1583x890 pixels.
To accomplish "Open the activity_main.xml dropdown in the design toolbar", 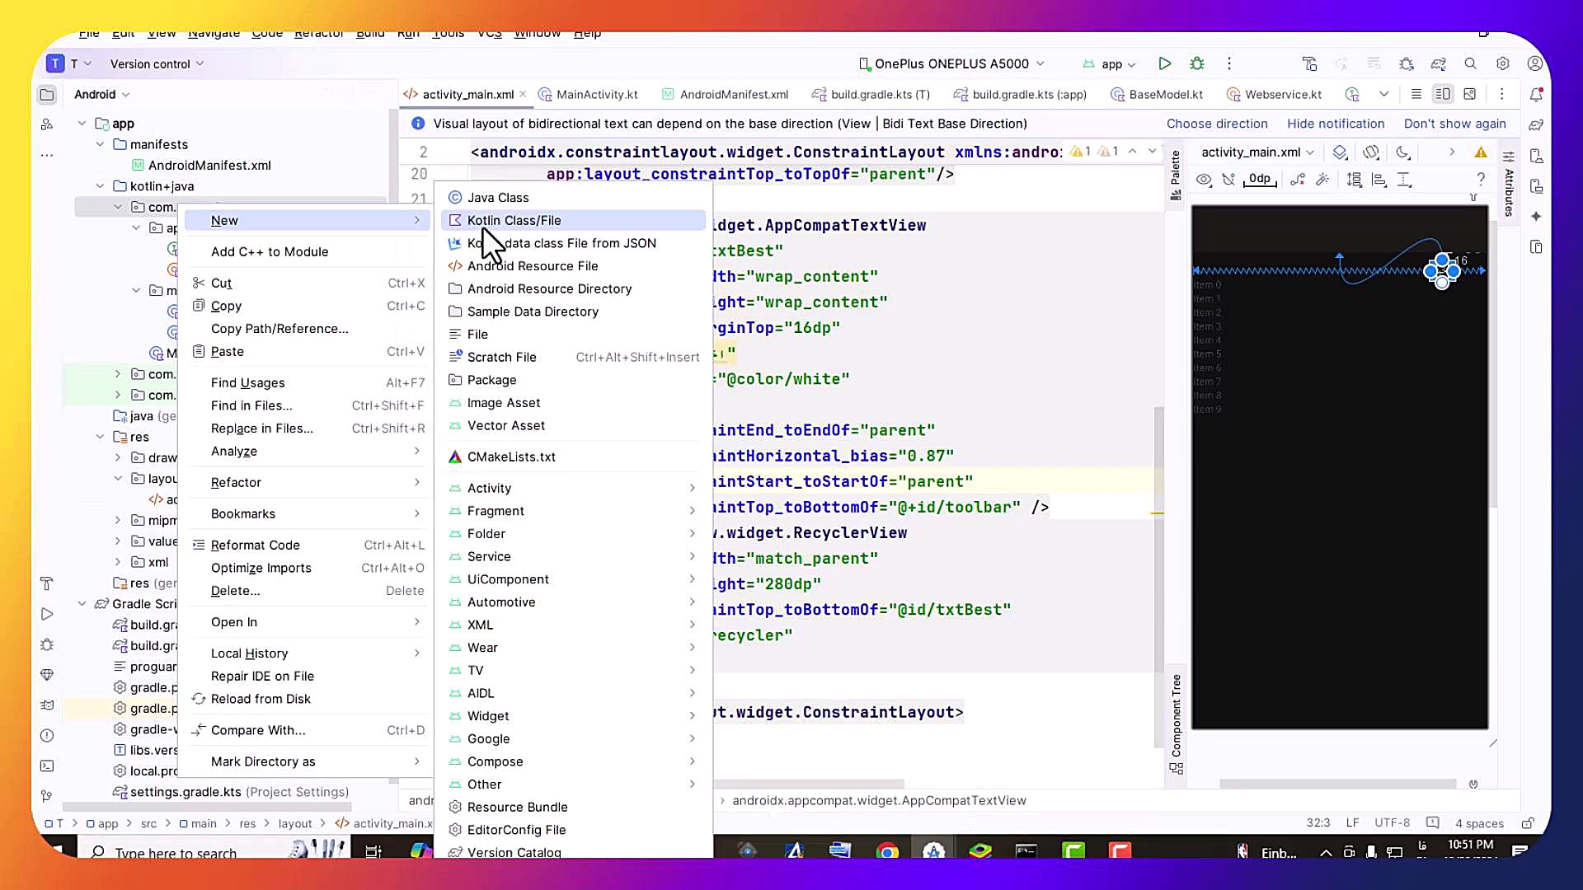I will tap(1257, 152).
